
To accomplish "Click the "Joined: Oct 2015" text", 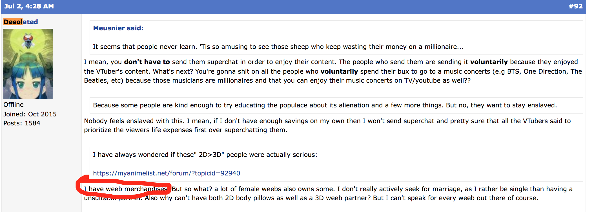I will point(30,114).
